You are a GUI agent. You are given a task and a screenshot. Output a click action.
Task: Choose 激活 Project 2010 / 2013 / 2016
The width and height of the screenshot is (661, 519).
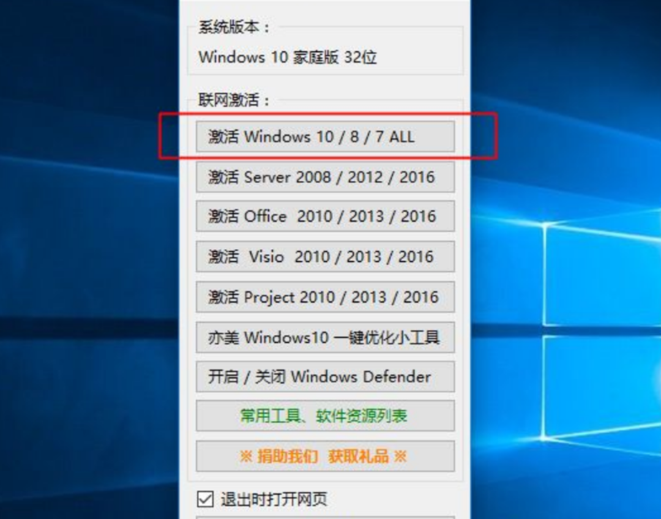tap(325, 297)
